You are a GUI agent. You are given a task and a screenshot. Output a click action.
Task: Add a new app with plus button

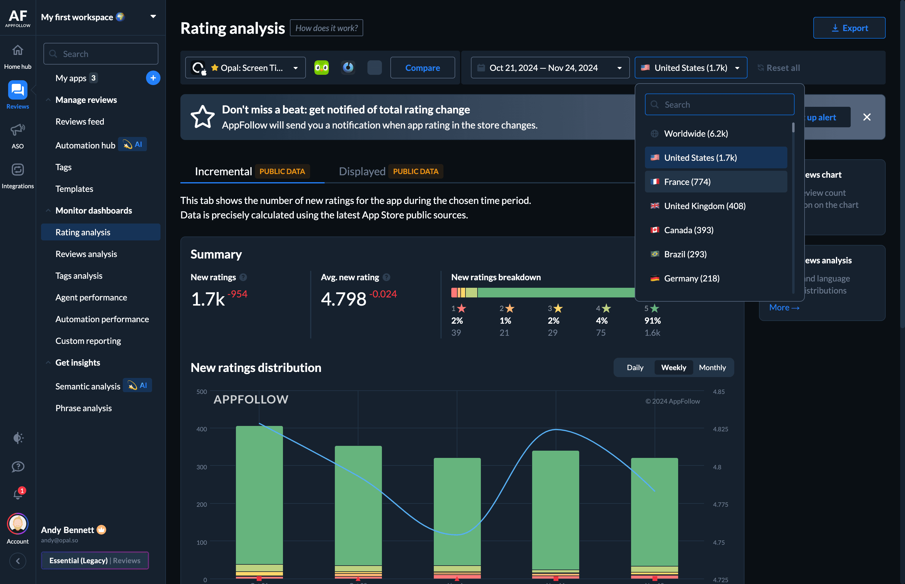pos(153,78)
